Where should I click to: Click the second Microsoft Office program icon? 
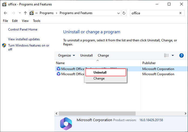[59, 74]
